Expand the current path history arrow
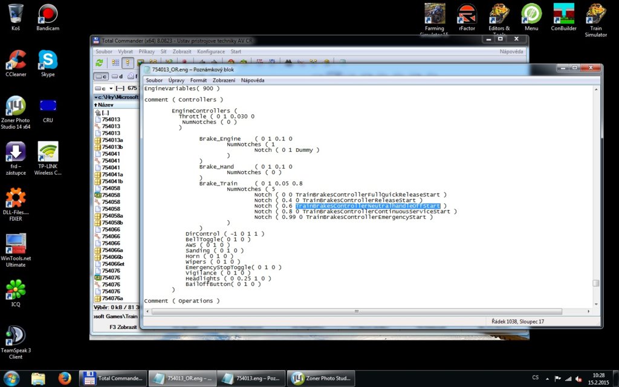 coord(95,97)
